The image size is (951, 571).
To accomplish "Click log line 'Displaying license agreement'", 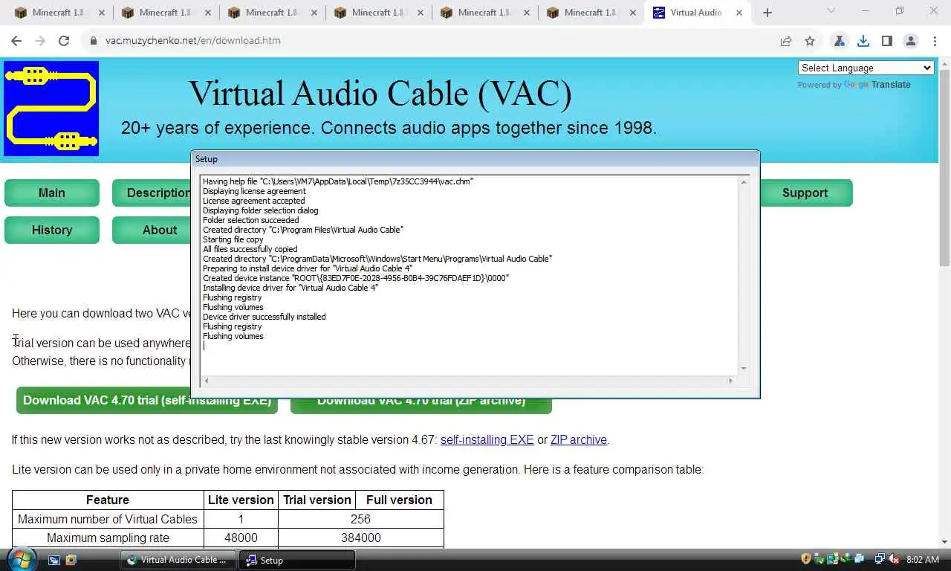I will (x=254, y=191).
